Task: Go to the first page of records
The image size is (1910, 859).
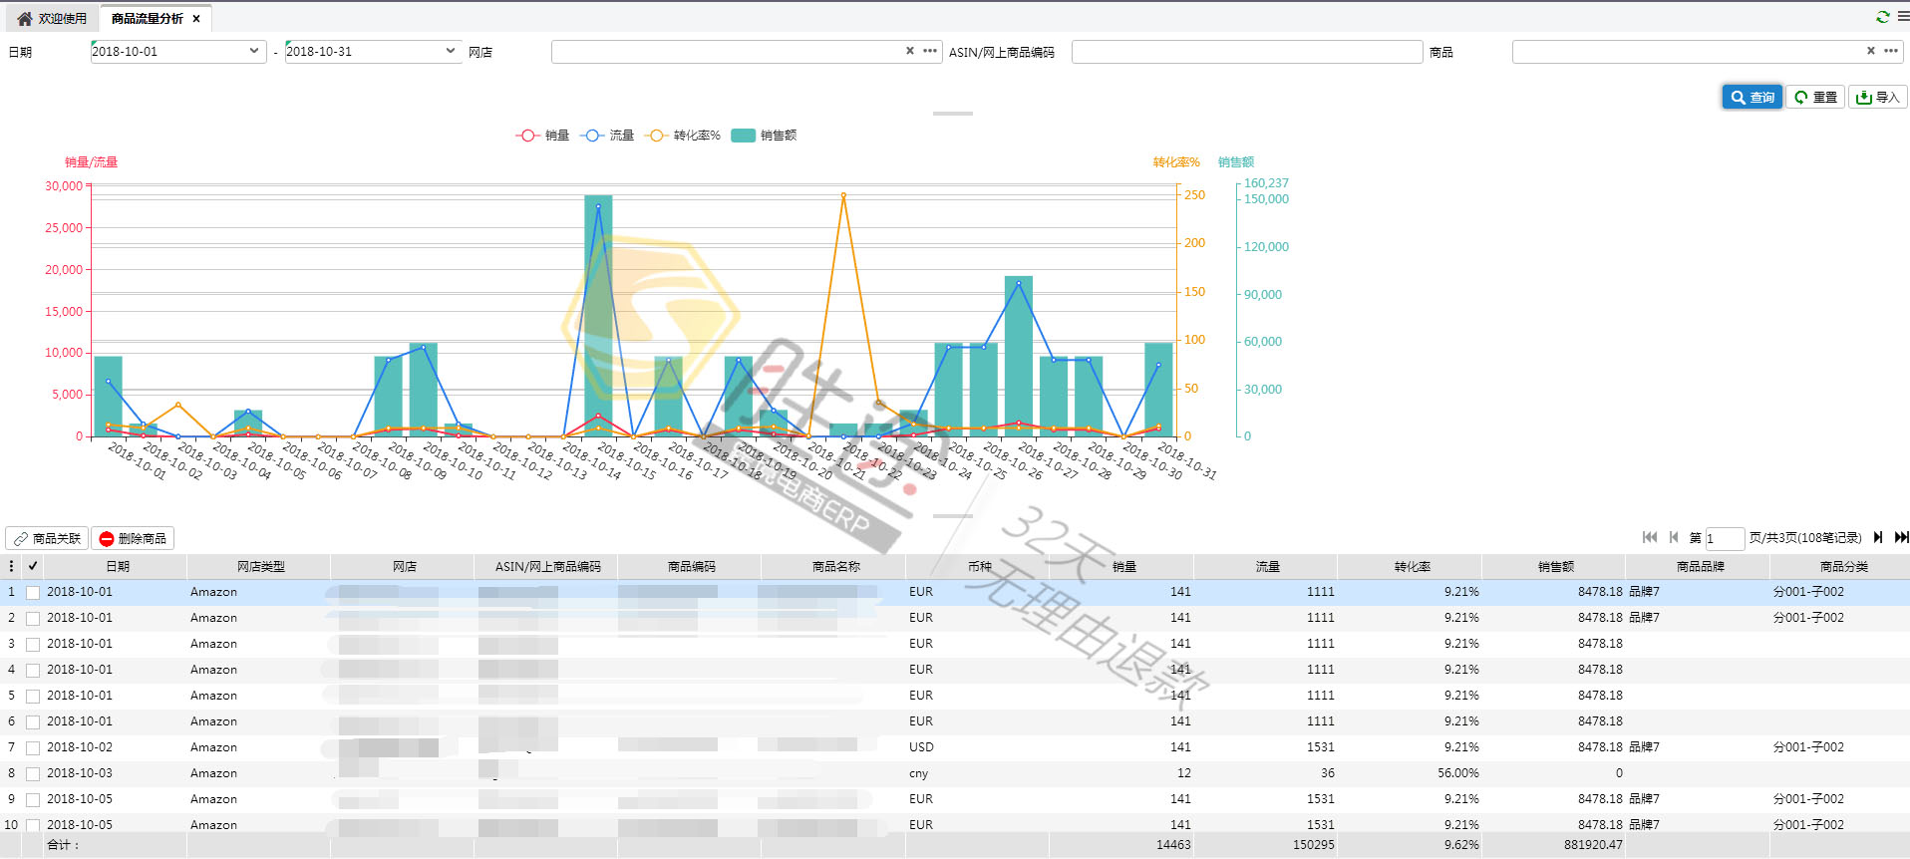Action: click(x=1650, y=537)
